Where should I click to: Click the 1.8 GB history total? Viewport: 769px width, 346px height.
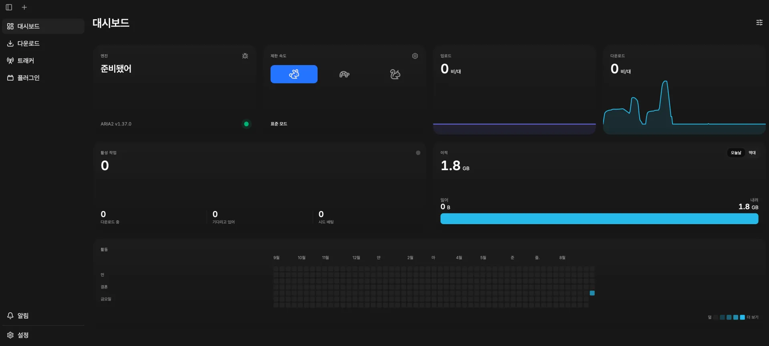click(x=455, y=165)
